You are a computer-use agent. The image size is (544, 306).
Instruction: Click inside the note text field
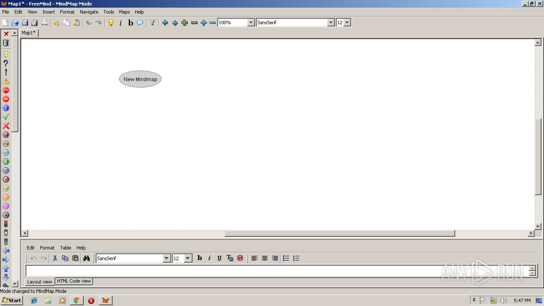point(277,271)
